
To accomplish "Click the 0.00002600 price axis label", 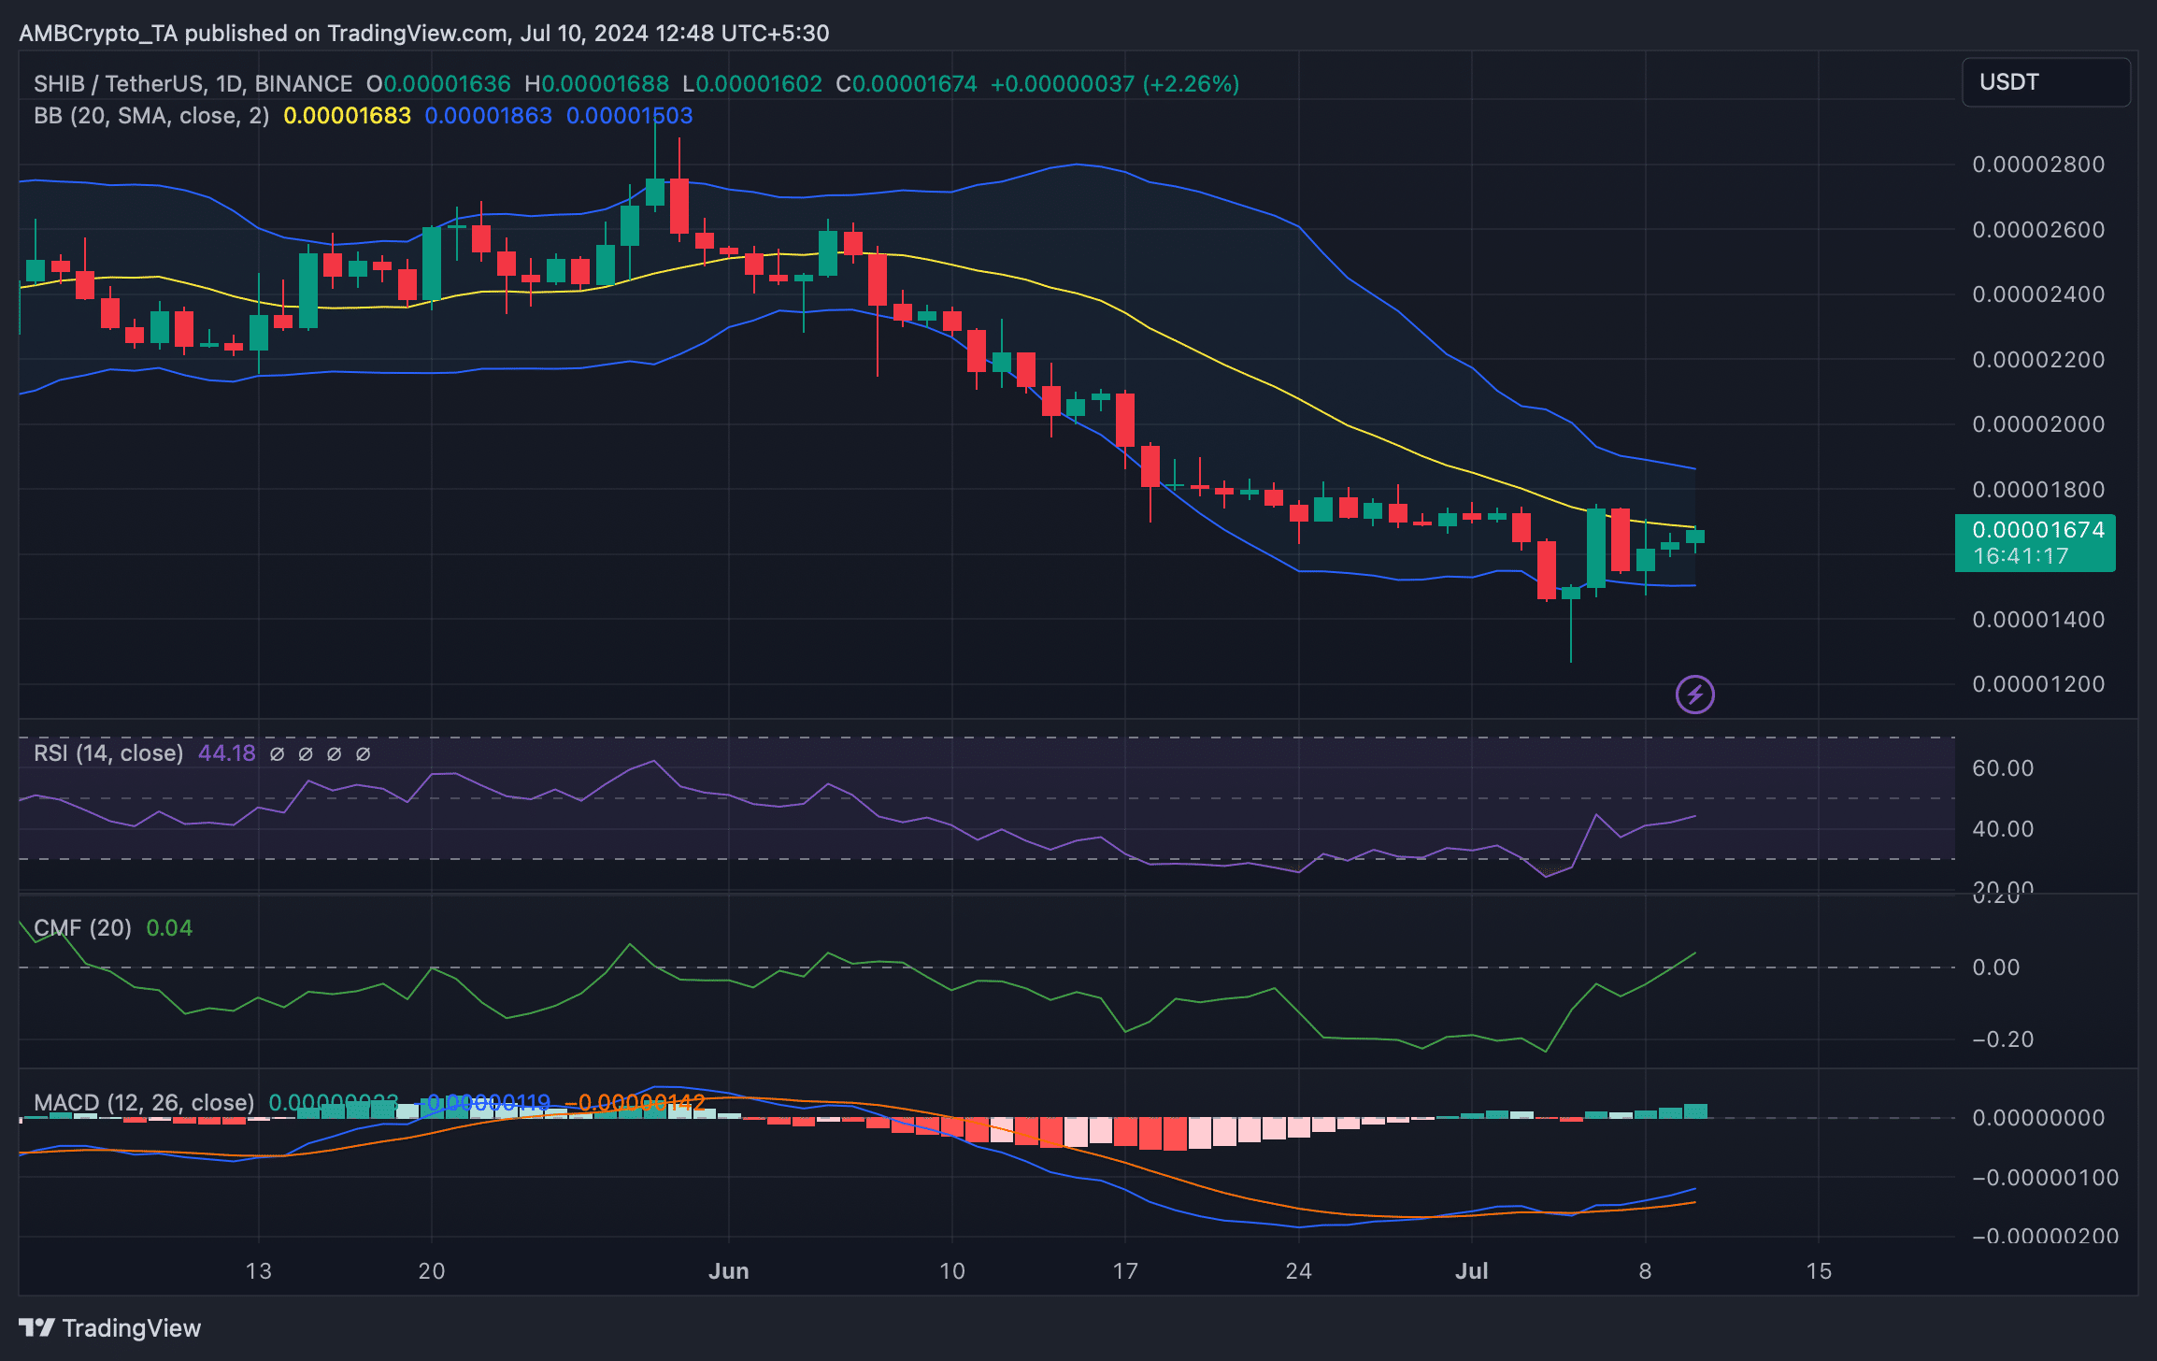I will coord(2038,230).
